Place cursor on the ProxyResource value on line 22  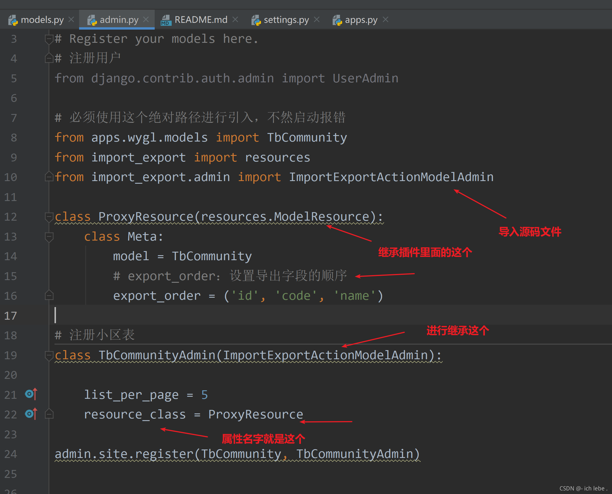tap(255, 415)
